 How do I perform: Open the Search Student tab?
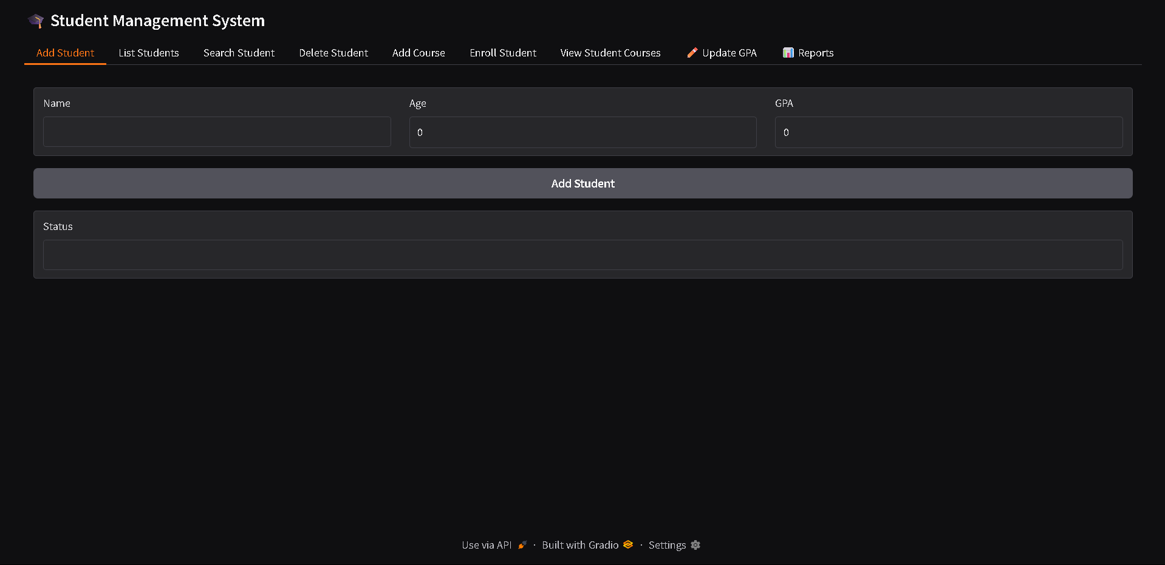click(x=239, y=53)
